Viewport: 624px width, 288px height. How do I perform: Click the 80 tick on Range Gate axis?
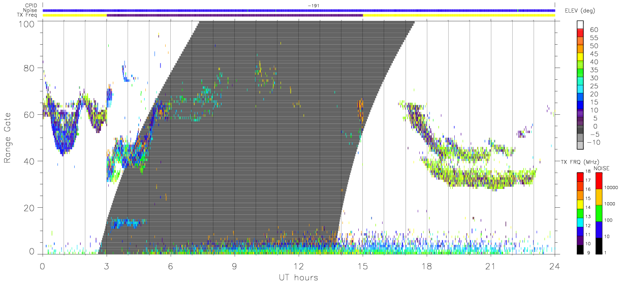tap(29, 68)
